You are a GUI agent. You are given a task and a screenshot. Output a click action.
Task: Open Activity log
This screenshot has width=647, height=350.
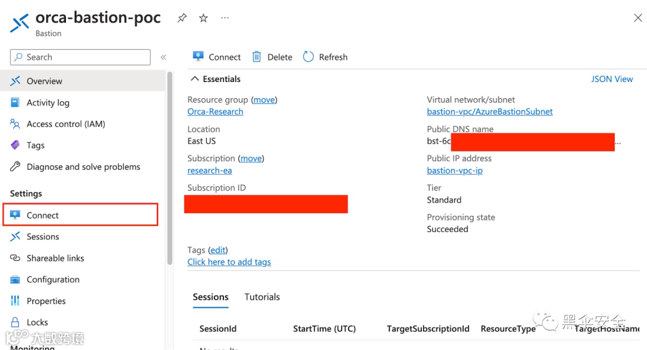tap(83, 102)
